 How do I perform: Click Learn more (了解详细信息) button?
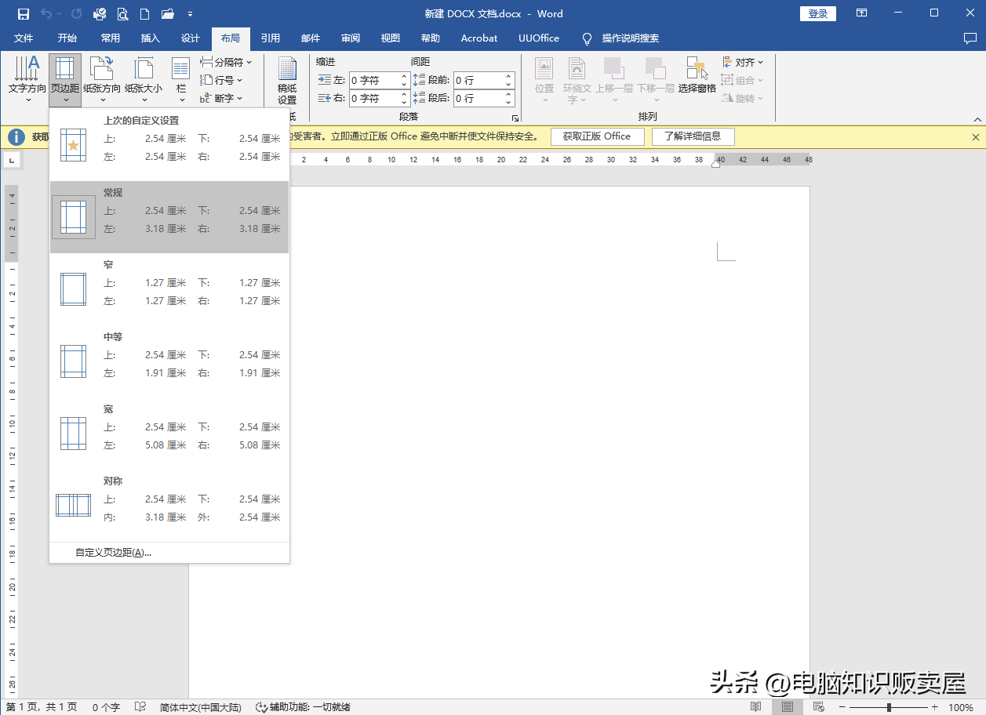pyautogui.click(x=693, y=136)
